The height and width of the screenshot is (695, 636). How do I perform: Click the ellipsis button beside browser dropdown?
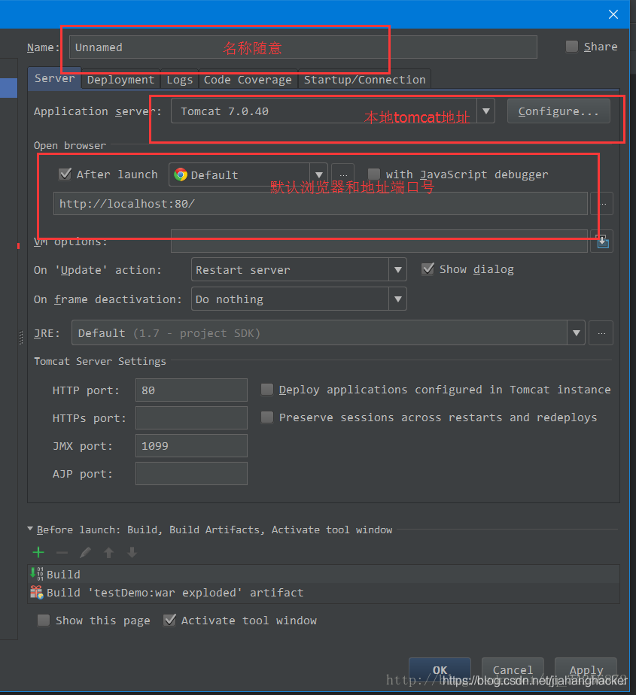343,175
